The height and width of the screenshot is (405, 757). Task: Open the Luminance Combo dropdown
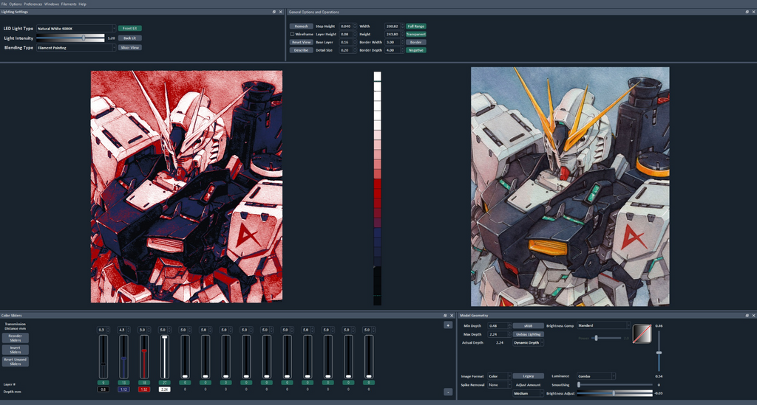(x=597, y=376)
